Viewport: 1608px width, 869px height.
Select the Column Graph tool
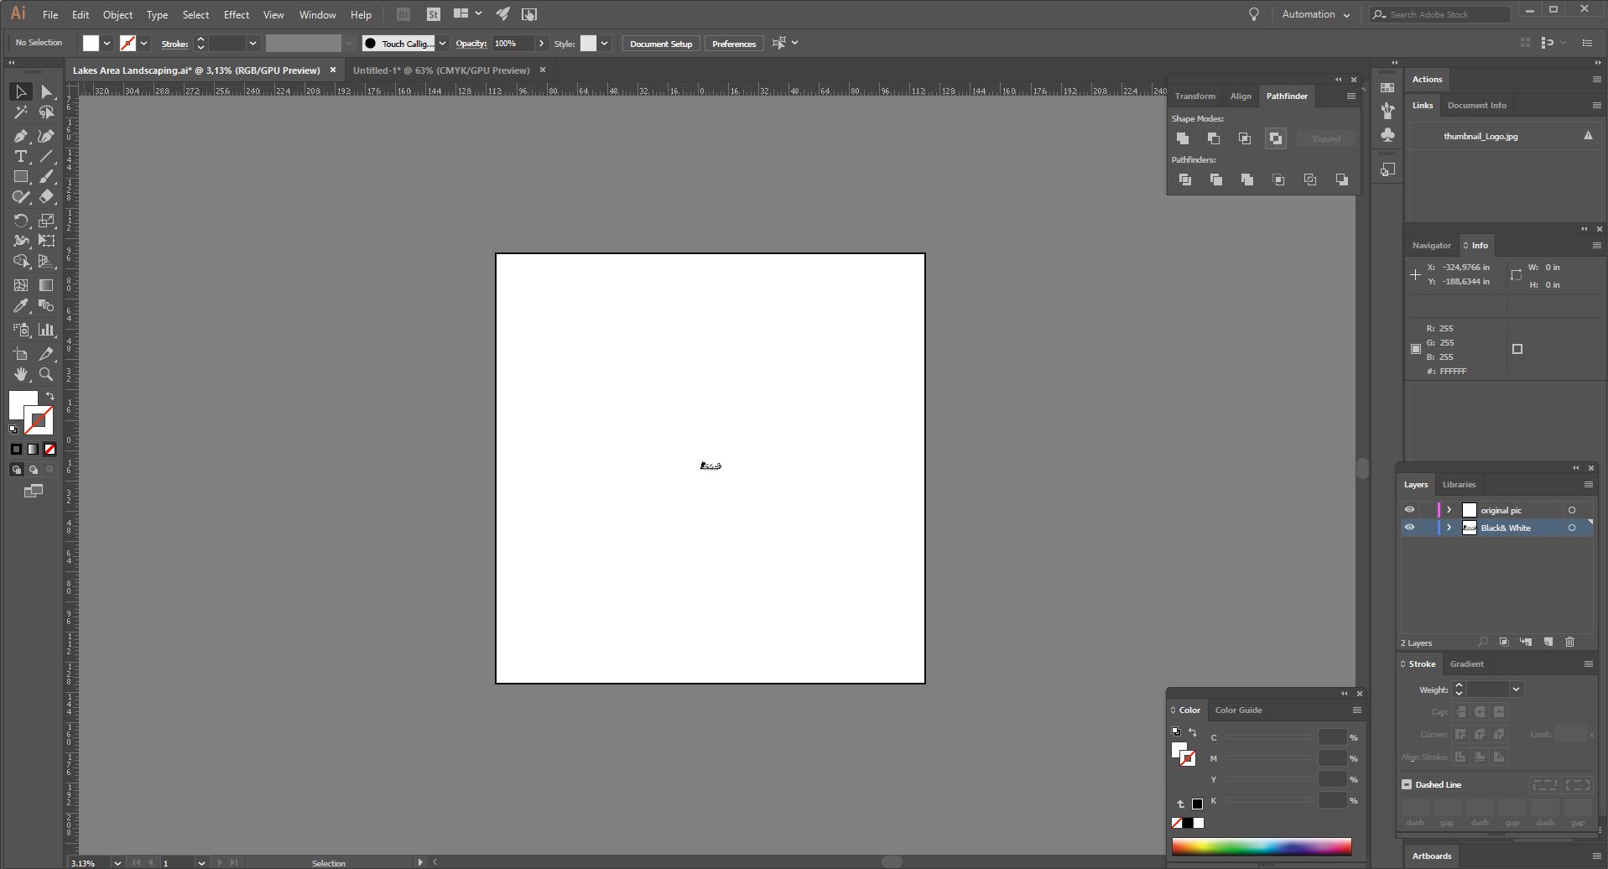[x=46, y=330]
